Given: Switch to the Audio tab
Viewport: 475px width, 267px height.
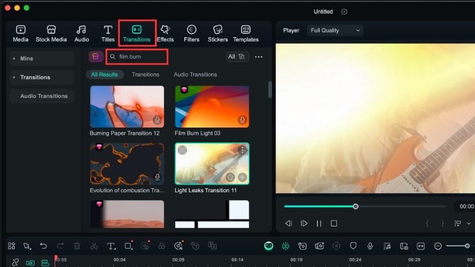Looking at the screenshot, I should tap(81, 34).
